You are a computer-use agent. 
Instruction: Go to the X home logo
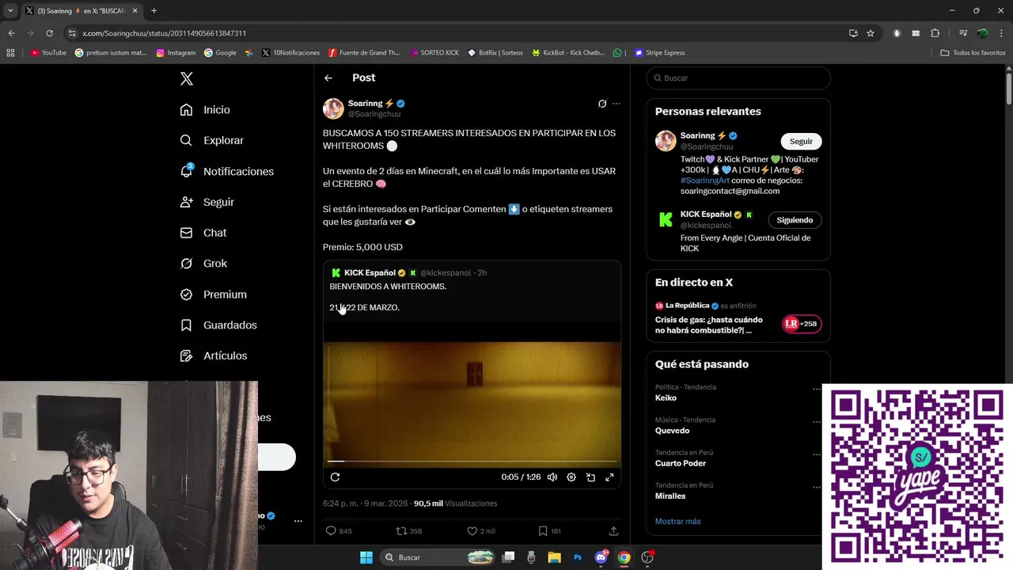click(x=187, y=78)
